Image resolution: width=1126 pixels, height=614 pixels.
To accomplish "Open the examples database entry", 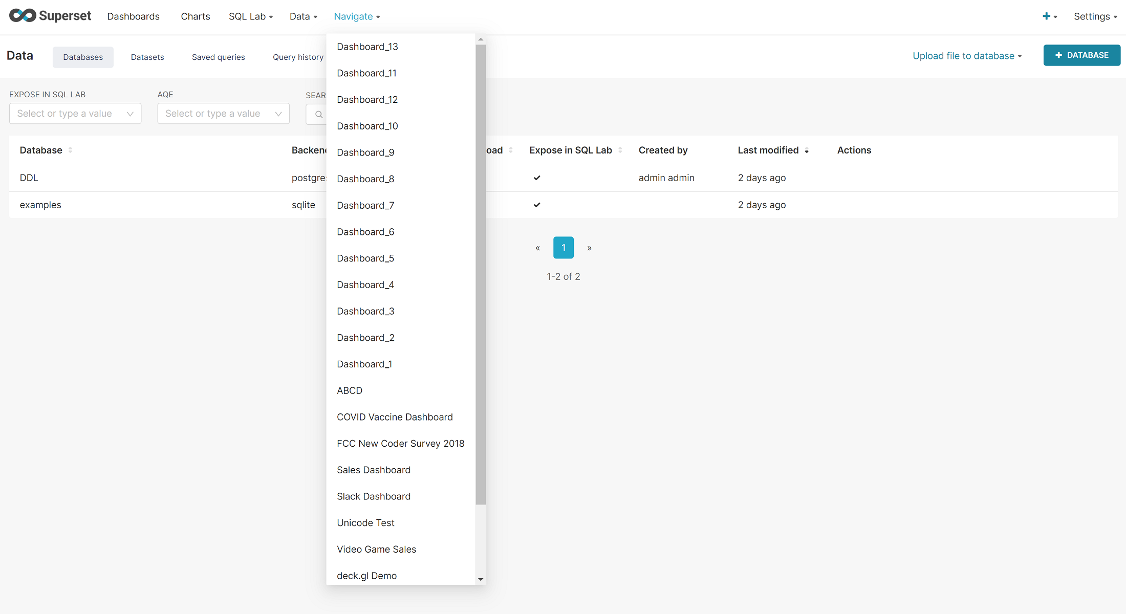I will coord(40,205).
